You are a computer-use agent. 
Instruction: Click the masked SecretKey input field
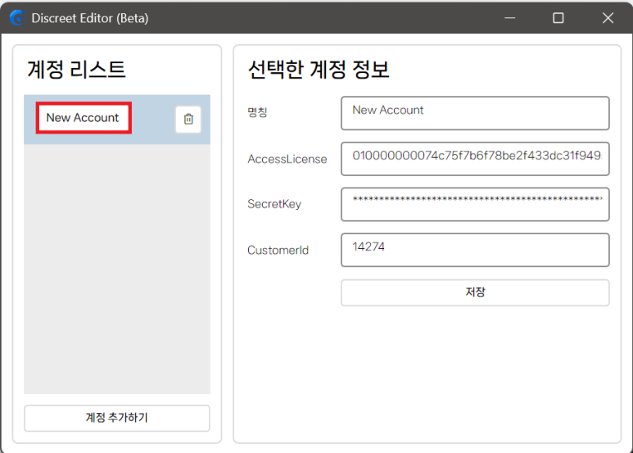point(475,204)
